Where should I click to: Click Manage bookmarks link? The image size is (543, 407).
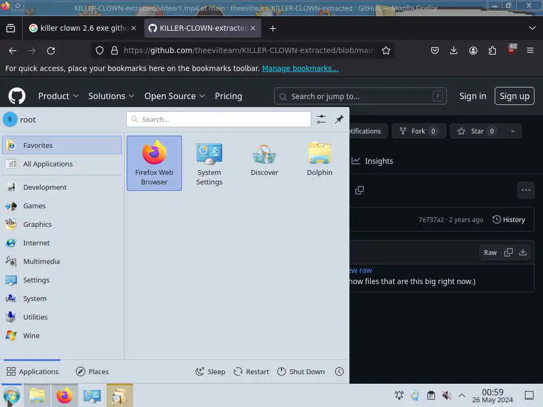[x=300, y=68]
